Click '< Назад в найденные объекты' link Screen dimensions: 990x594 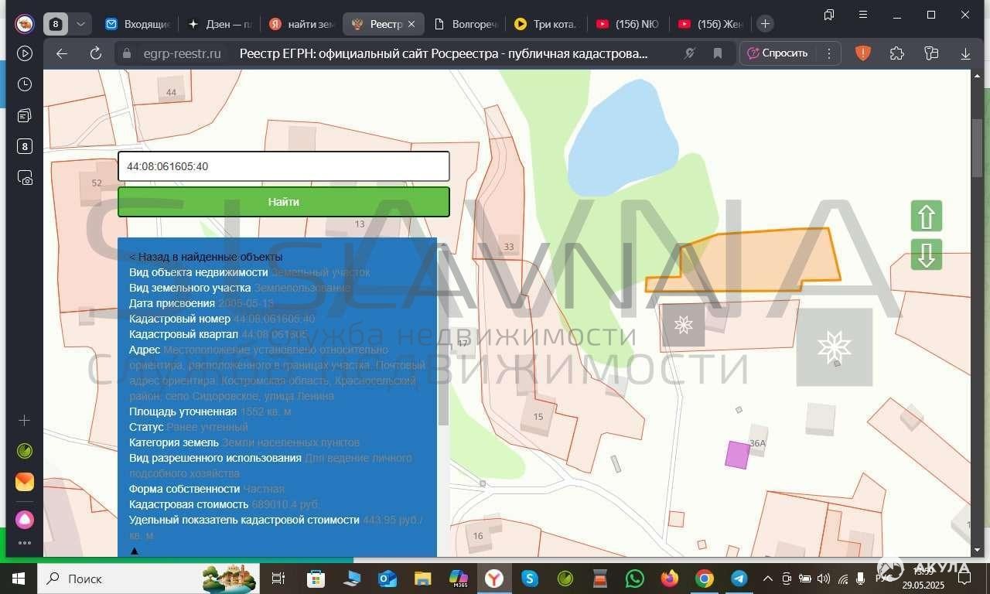point(206,257)
